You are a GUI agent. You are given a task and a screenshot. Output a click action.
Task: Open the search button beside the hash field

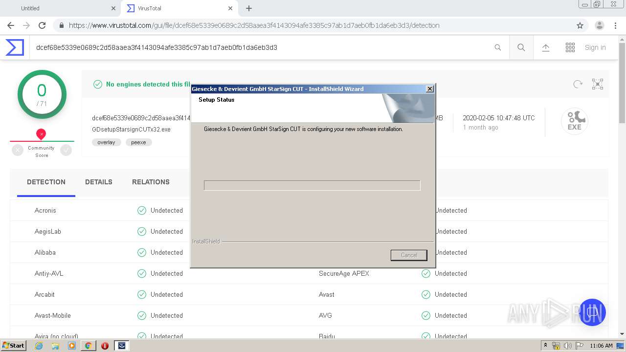click(521, 47)
